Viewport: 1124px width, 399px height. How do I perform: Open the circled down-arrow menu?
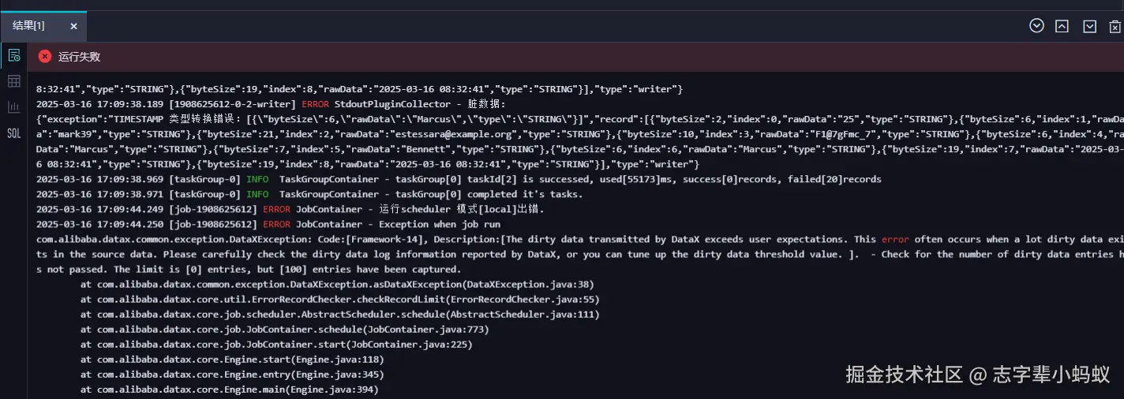(x=1036, y=26)
